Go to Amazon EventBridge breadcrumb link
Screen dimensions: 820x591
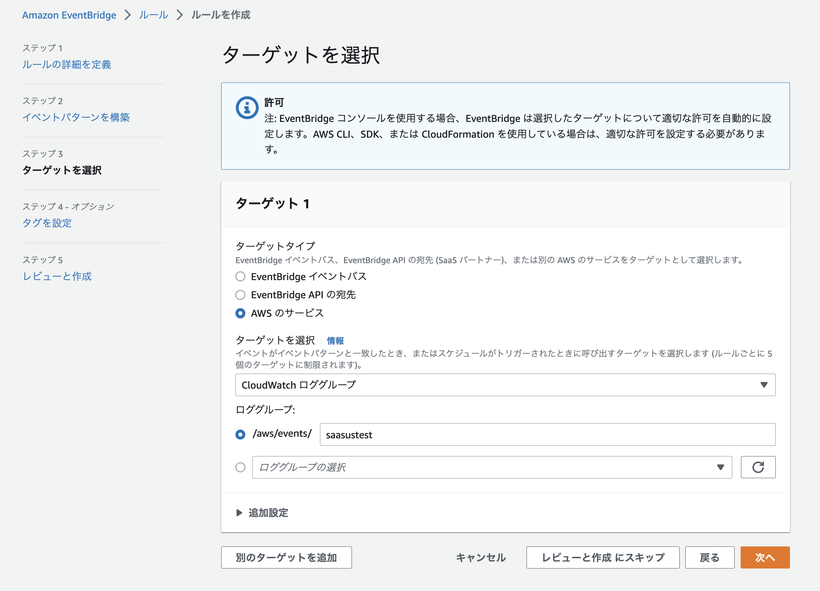click(x=69, y=15)
